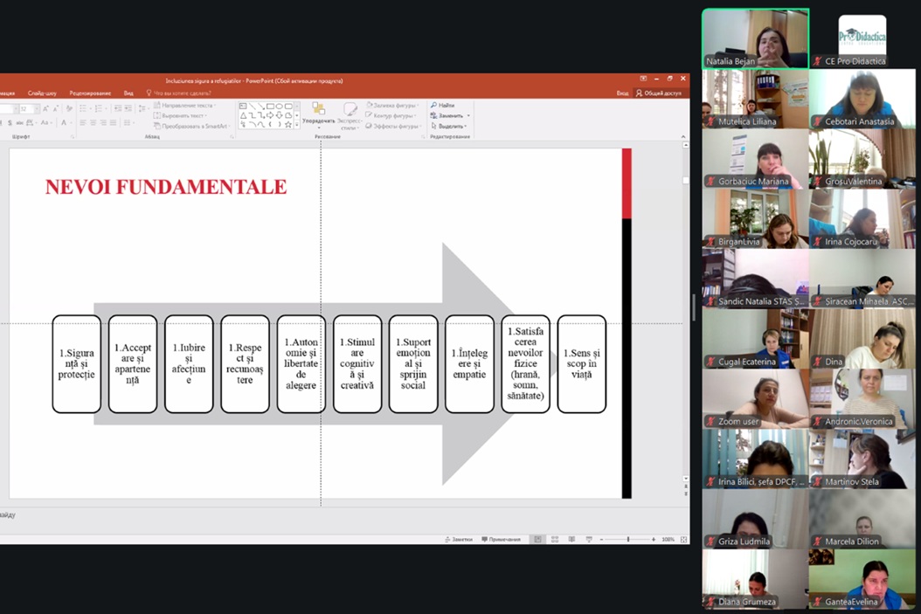Start slideshow from status bar icon
The height and width of the screenshot is (614, 921).
click(588, 540)
